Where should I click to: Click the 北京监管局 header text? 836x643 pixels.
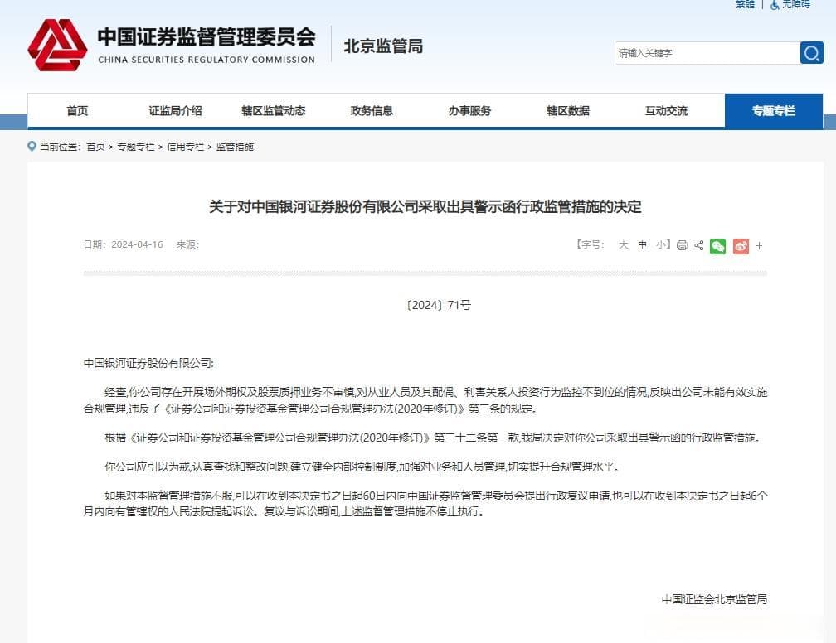click(x=383, y=46)
